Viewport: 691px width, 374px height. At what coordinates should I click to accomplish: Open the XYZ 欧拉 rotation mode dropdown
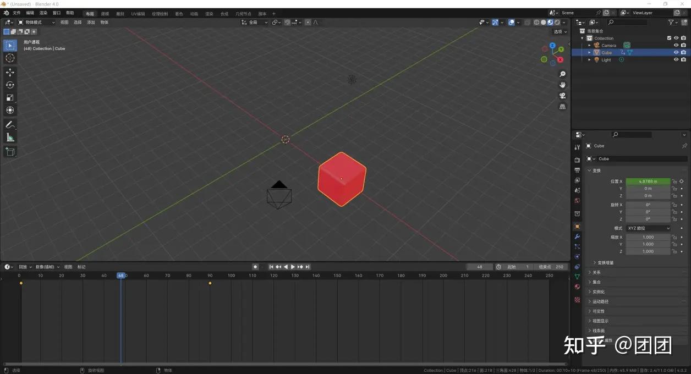click(648, 228)
